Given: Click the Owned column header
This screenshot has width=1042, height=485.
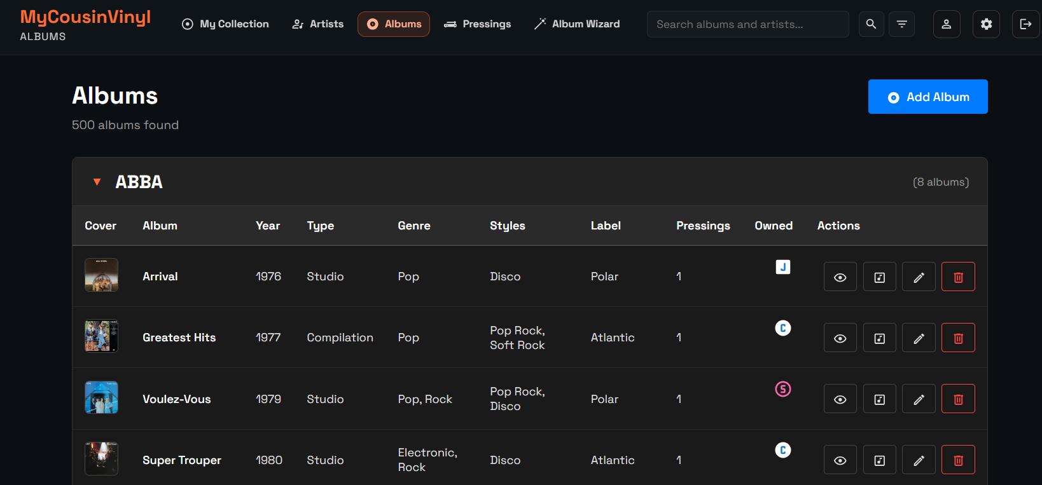Looking at the screenshot, I should (774, 226).
